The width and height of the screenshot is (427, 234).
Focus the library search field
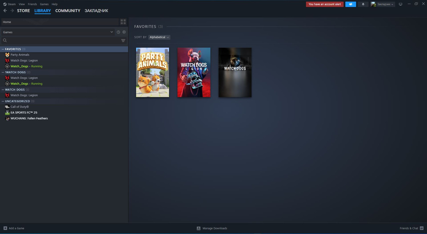click(x=60, y=40)
